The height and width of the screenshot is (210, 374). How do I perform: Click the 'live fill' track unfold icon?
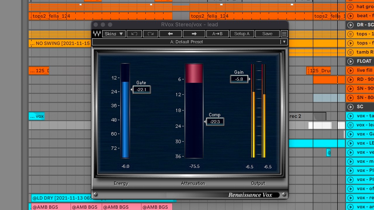[x=350, y=70]
